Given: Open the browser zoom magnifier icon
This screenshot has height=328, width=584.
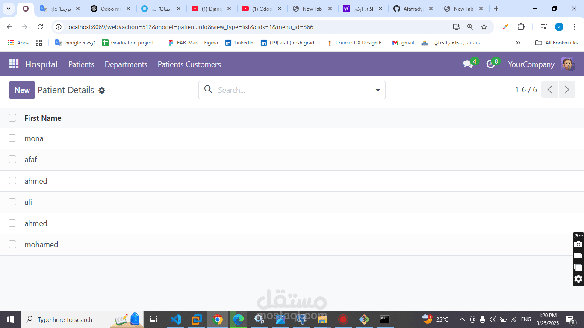Looking at the screenshot, I should pos(470,27).
